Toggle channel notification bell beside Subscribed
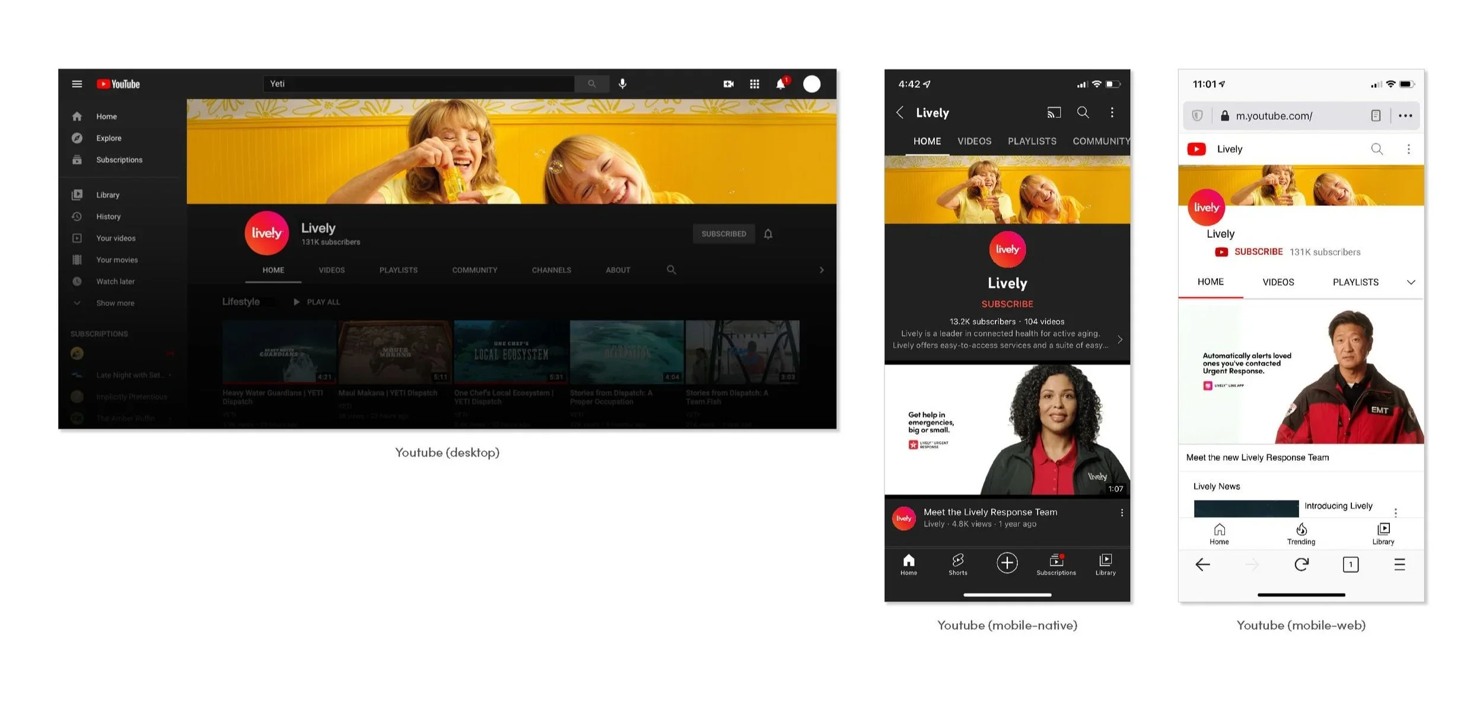 [768, 234]
